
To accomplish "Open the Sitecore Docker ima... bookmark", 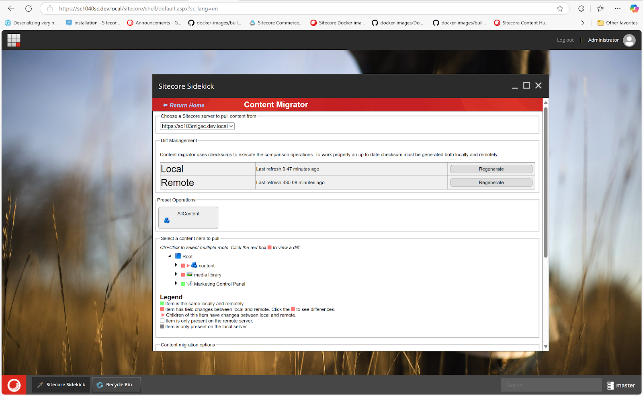I will pos(338,23).
